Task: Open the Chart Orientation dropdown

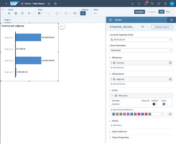Action: pyautogui.click(x=141, y=50)
